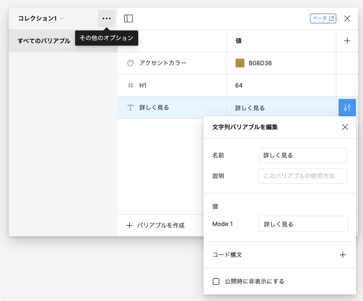The height and width of the screenshot is (301, 363).
Task: Click the Mode 1 value field
Action: click(303, 224)
